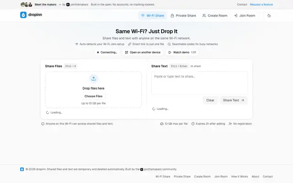Screen dimensions: 293x183
Task: Click the Ctrl + Enter shortcut badge
Action: (x=179, y=66)
